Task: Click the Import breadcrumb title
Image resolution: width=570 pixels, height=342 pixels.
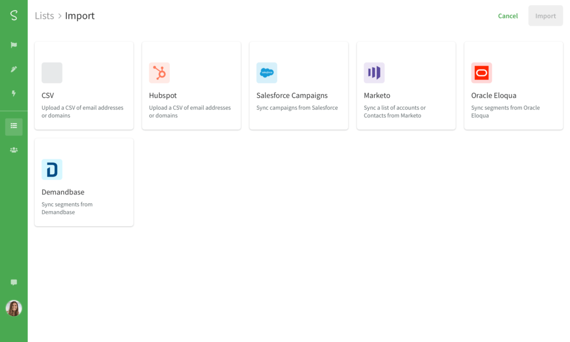Action: [x=80, y=16]
